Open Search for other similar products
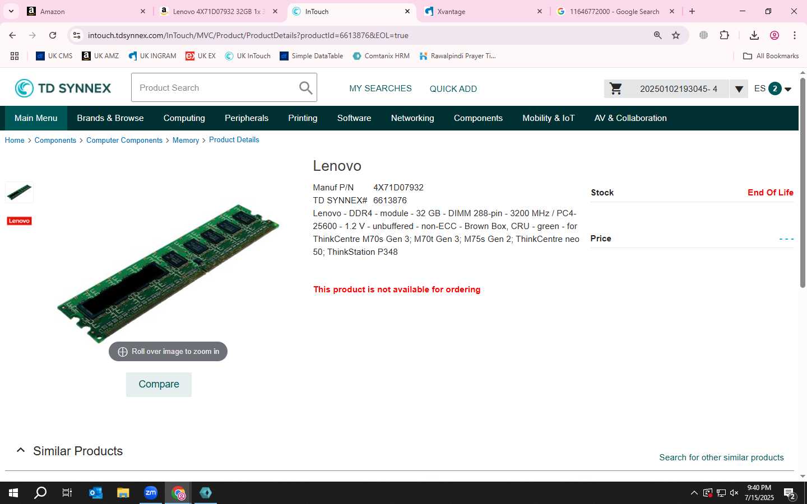807x504 pixels. click(721, 458)
